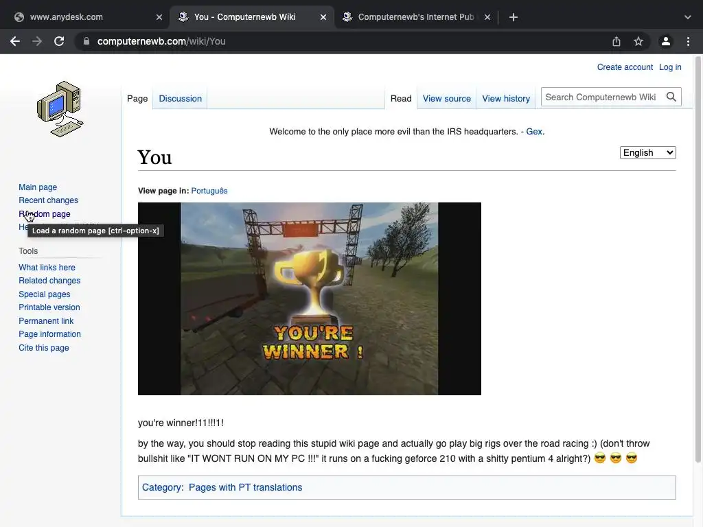
Task: Select the Read view tab
Action: pyautogui.click(x=401, y=99)
